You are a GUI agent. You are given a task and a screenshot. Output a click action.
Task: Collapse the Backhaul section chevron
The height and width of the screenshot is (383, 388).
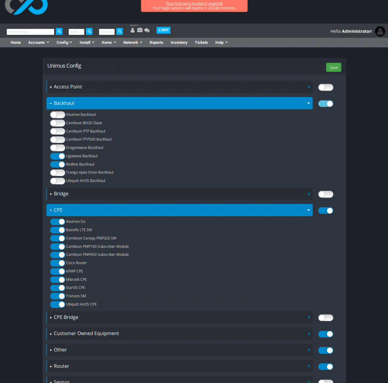tap(308, 103)
